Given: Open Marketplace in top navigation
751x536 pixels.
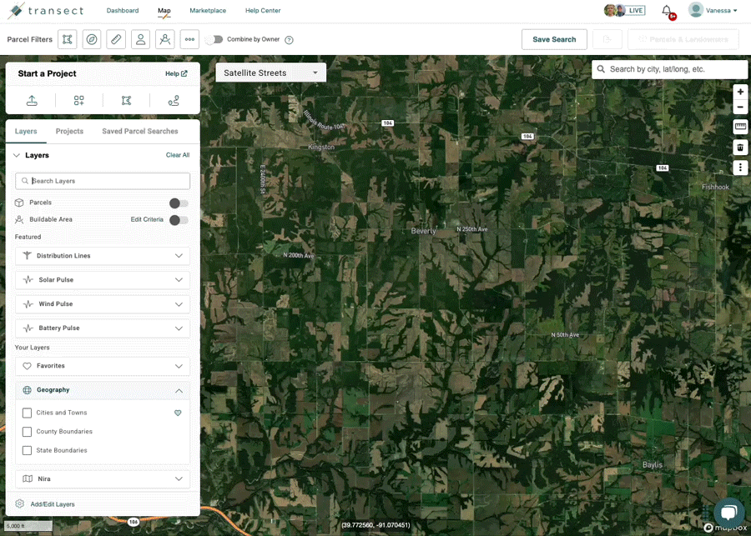Looking at the screenshot, I should pyautogui.click(x=208, y=11).
